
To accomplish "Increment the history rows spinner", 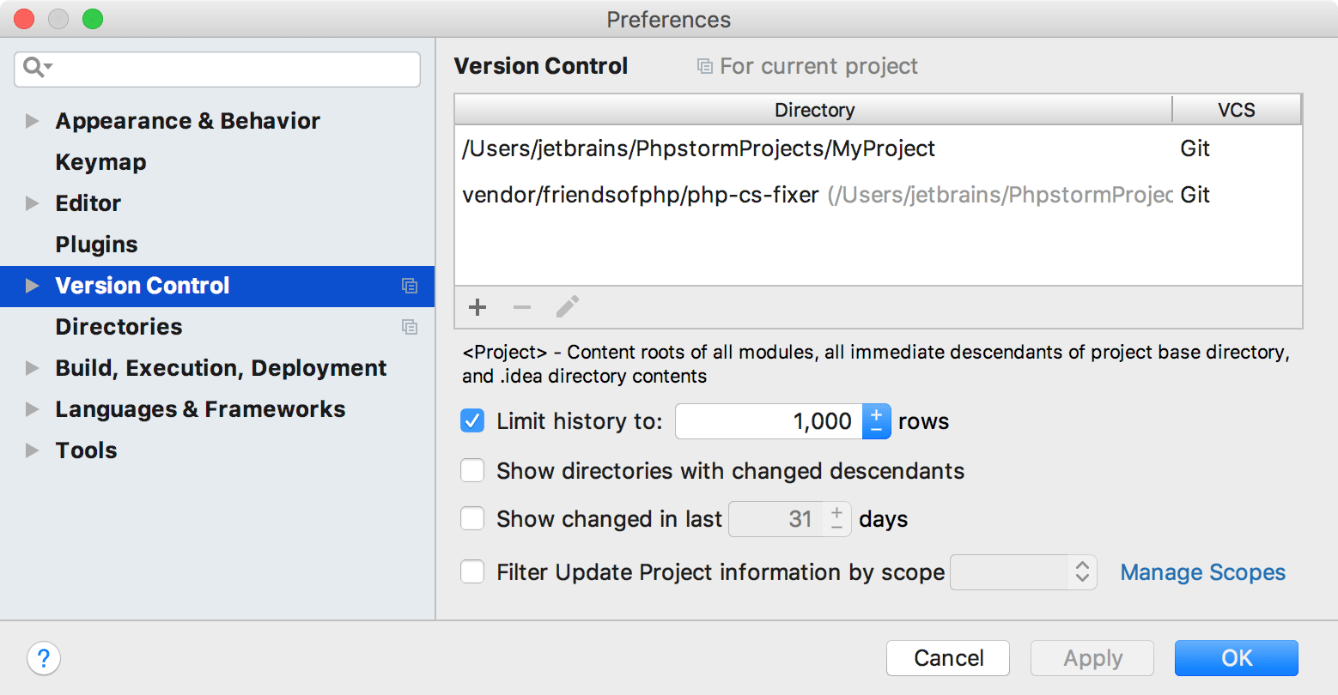I will 876,414.
